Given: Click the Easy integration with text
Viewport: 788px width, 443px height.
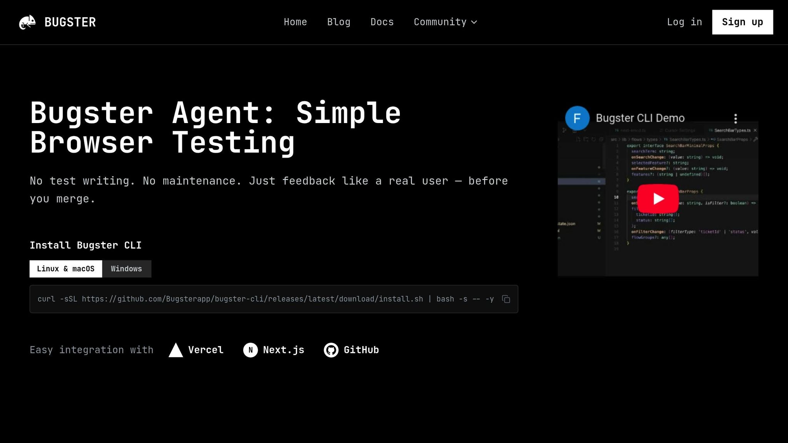Looking at the screenshot, I should [x=92, y=350].
